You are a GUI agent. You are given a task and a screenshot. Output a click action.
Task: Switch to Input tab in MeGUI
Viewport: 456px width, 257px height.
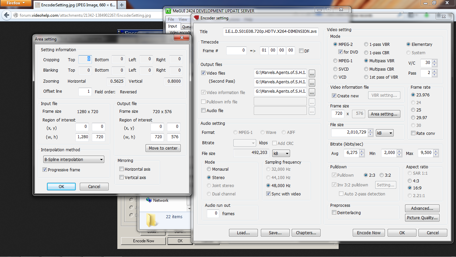(173, 26)
